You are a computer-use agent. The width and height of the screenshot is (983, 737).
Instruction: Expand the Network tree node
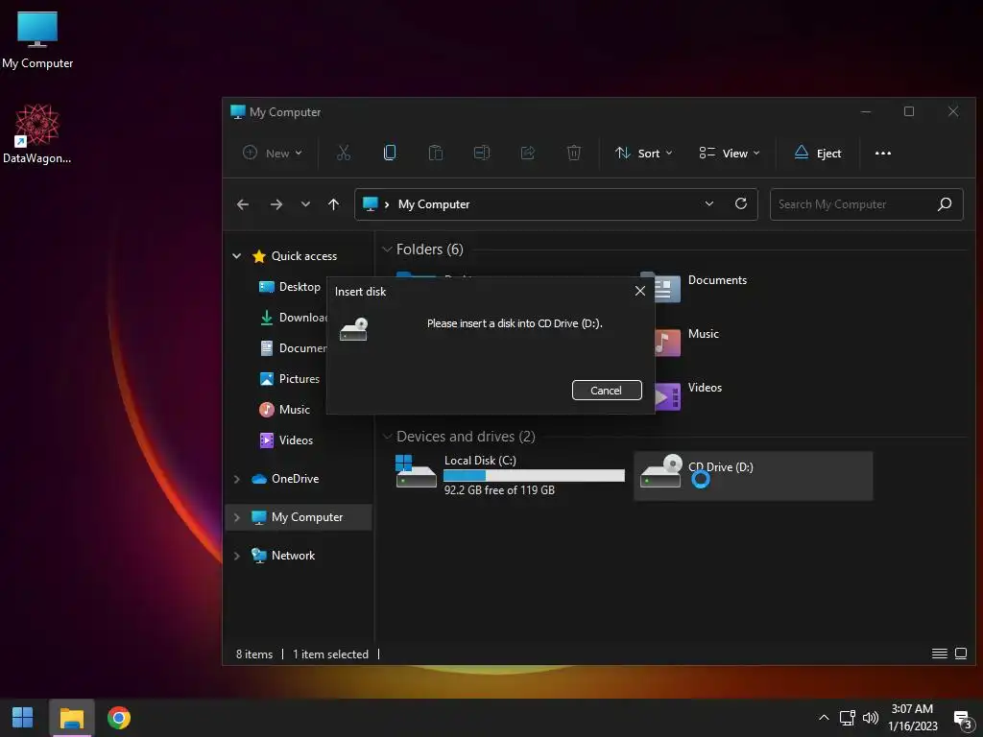click(237, 556)
